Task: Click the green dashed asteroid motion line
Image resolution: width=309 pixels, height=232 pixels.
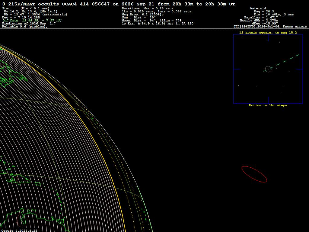Action: (x=282, y=63)
